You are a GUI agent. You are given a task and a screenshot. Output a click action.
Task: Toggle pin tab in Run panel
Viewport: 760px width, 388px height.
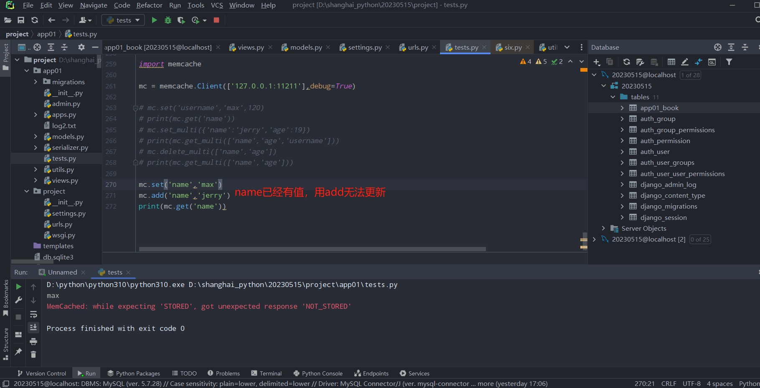(18, 352)
